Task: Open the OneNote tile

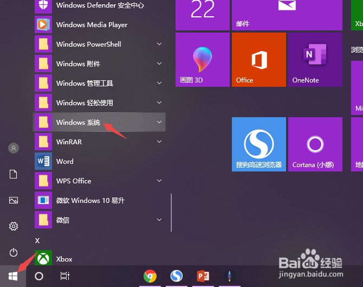Action: (x=315, y=60)
